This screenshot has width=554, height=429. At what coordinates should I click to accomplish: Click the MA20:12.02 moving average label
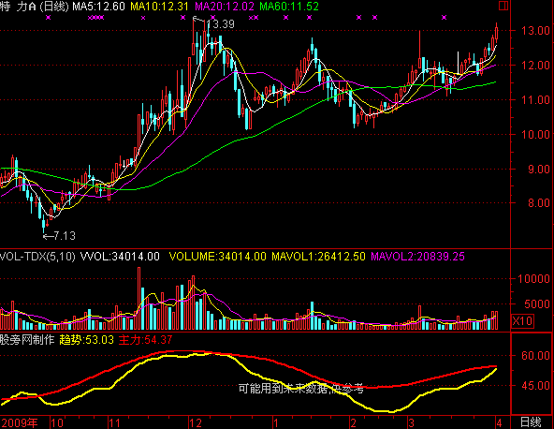225,6
